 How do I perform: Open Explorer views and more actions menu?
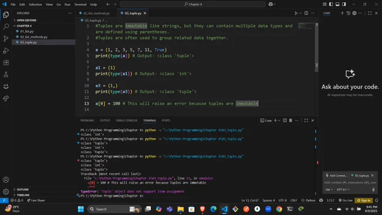click(70, 13)
